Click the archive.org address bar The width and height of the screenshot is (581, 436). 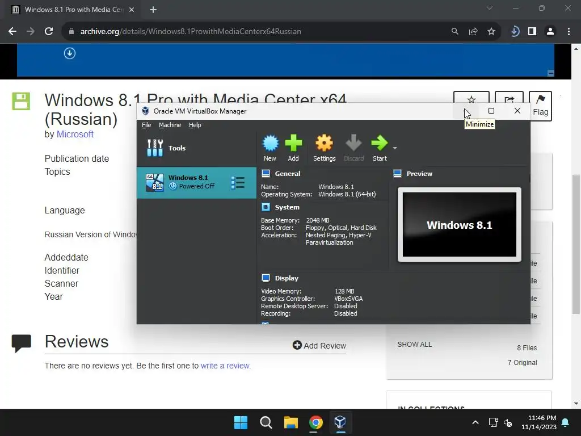256,32
